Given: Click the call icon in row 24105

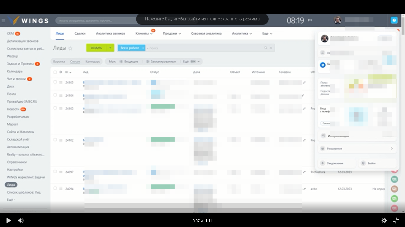Looking at the screenshot, I should pos(304,82).
